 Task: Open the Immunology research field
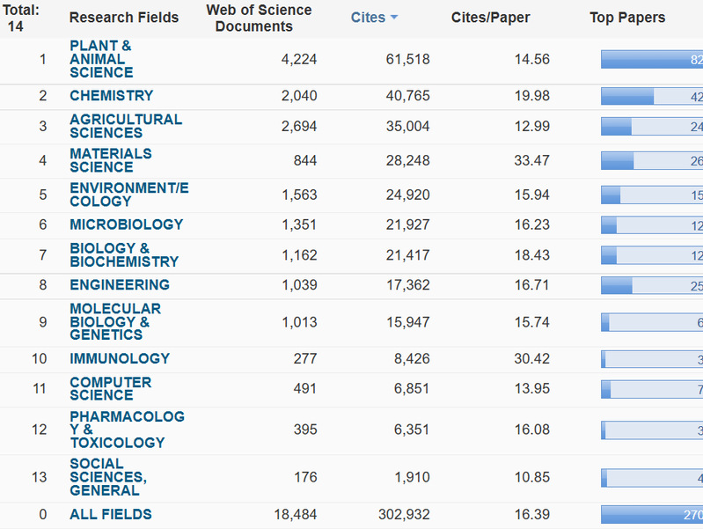click(120, 359)
